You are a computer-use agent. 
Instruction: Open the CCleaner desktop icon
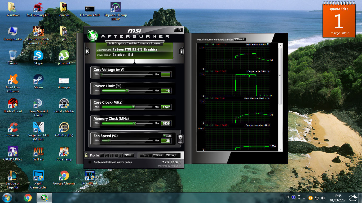coord(13,130)
